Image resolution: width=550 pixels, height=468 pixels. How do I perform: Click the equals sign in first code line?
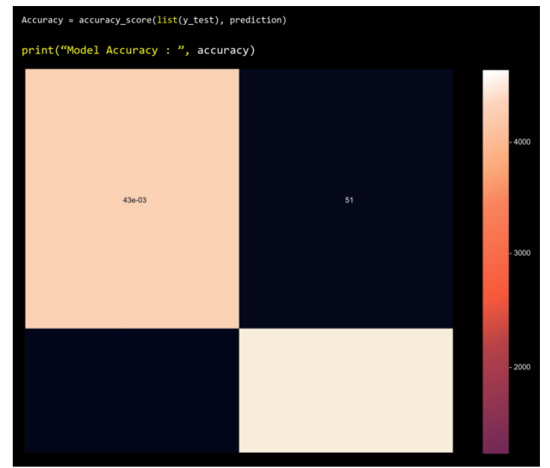coord(71,20)
